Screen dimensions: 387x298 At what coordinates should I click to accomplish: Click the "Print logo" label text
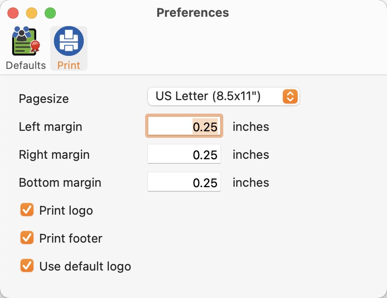66,210
